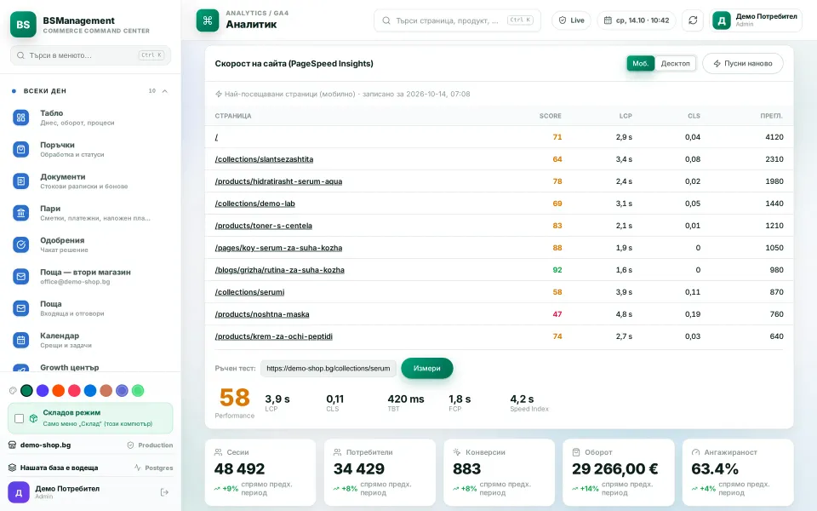
Task: Open the Поща — втори магазин mail icon
Action: pos(20,276)
